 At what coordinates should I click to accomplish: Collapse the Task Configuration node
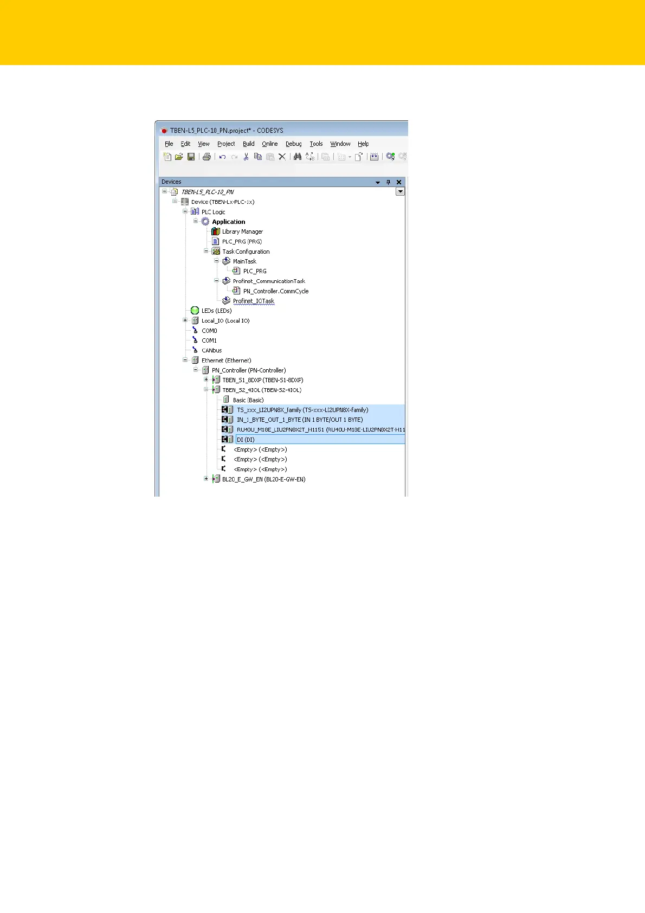coord(206,251)
